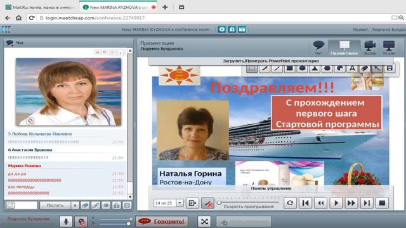Image resolution: width=406 pixels, height=228 pixels.
Task: Select the triangle shape tool
Action: coord(315,68)
